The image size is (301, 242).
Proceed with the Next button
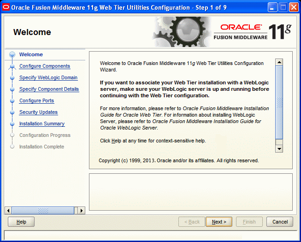tap(219, 222)
